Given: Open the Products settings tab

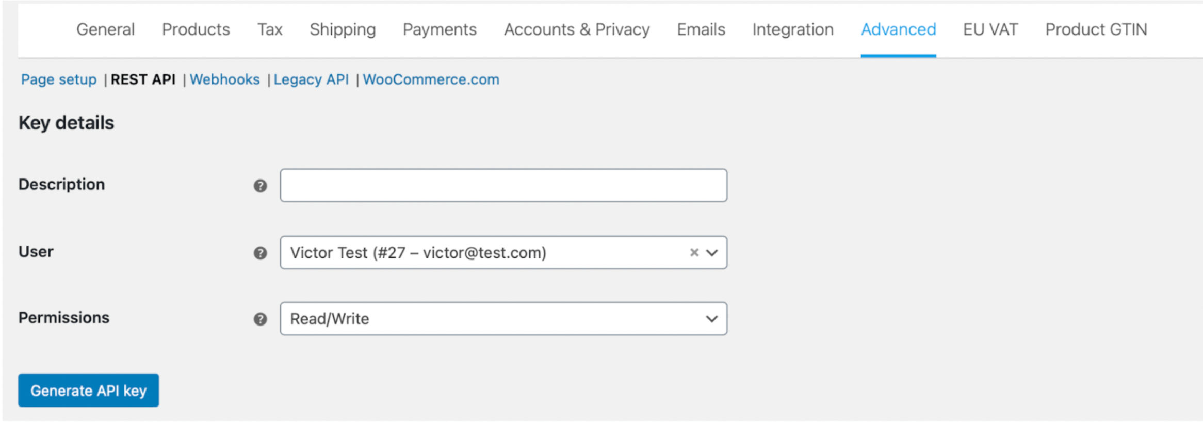Looking at the screenshot, I should coord(196,29).
